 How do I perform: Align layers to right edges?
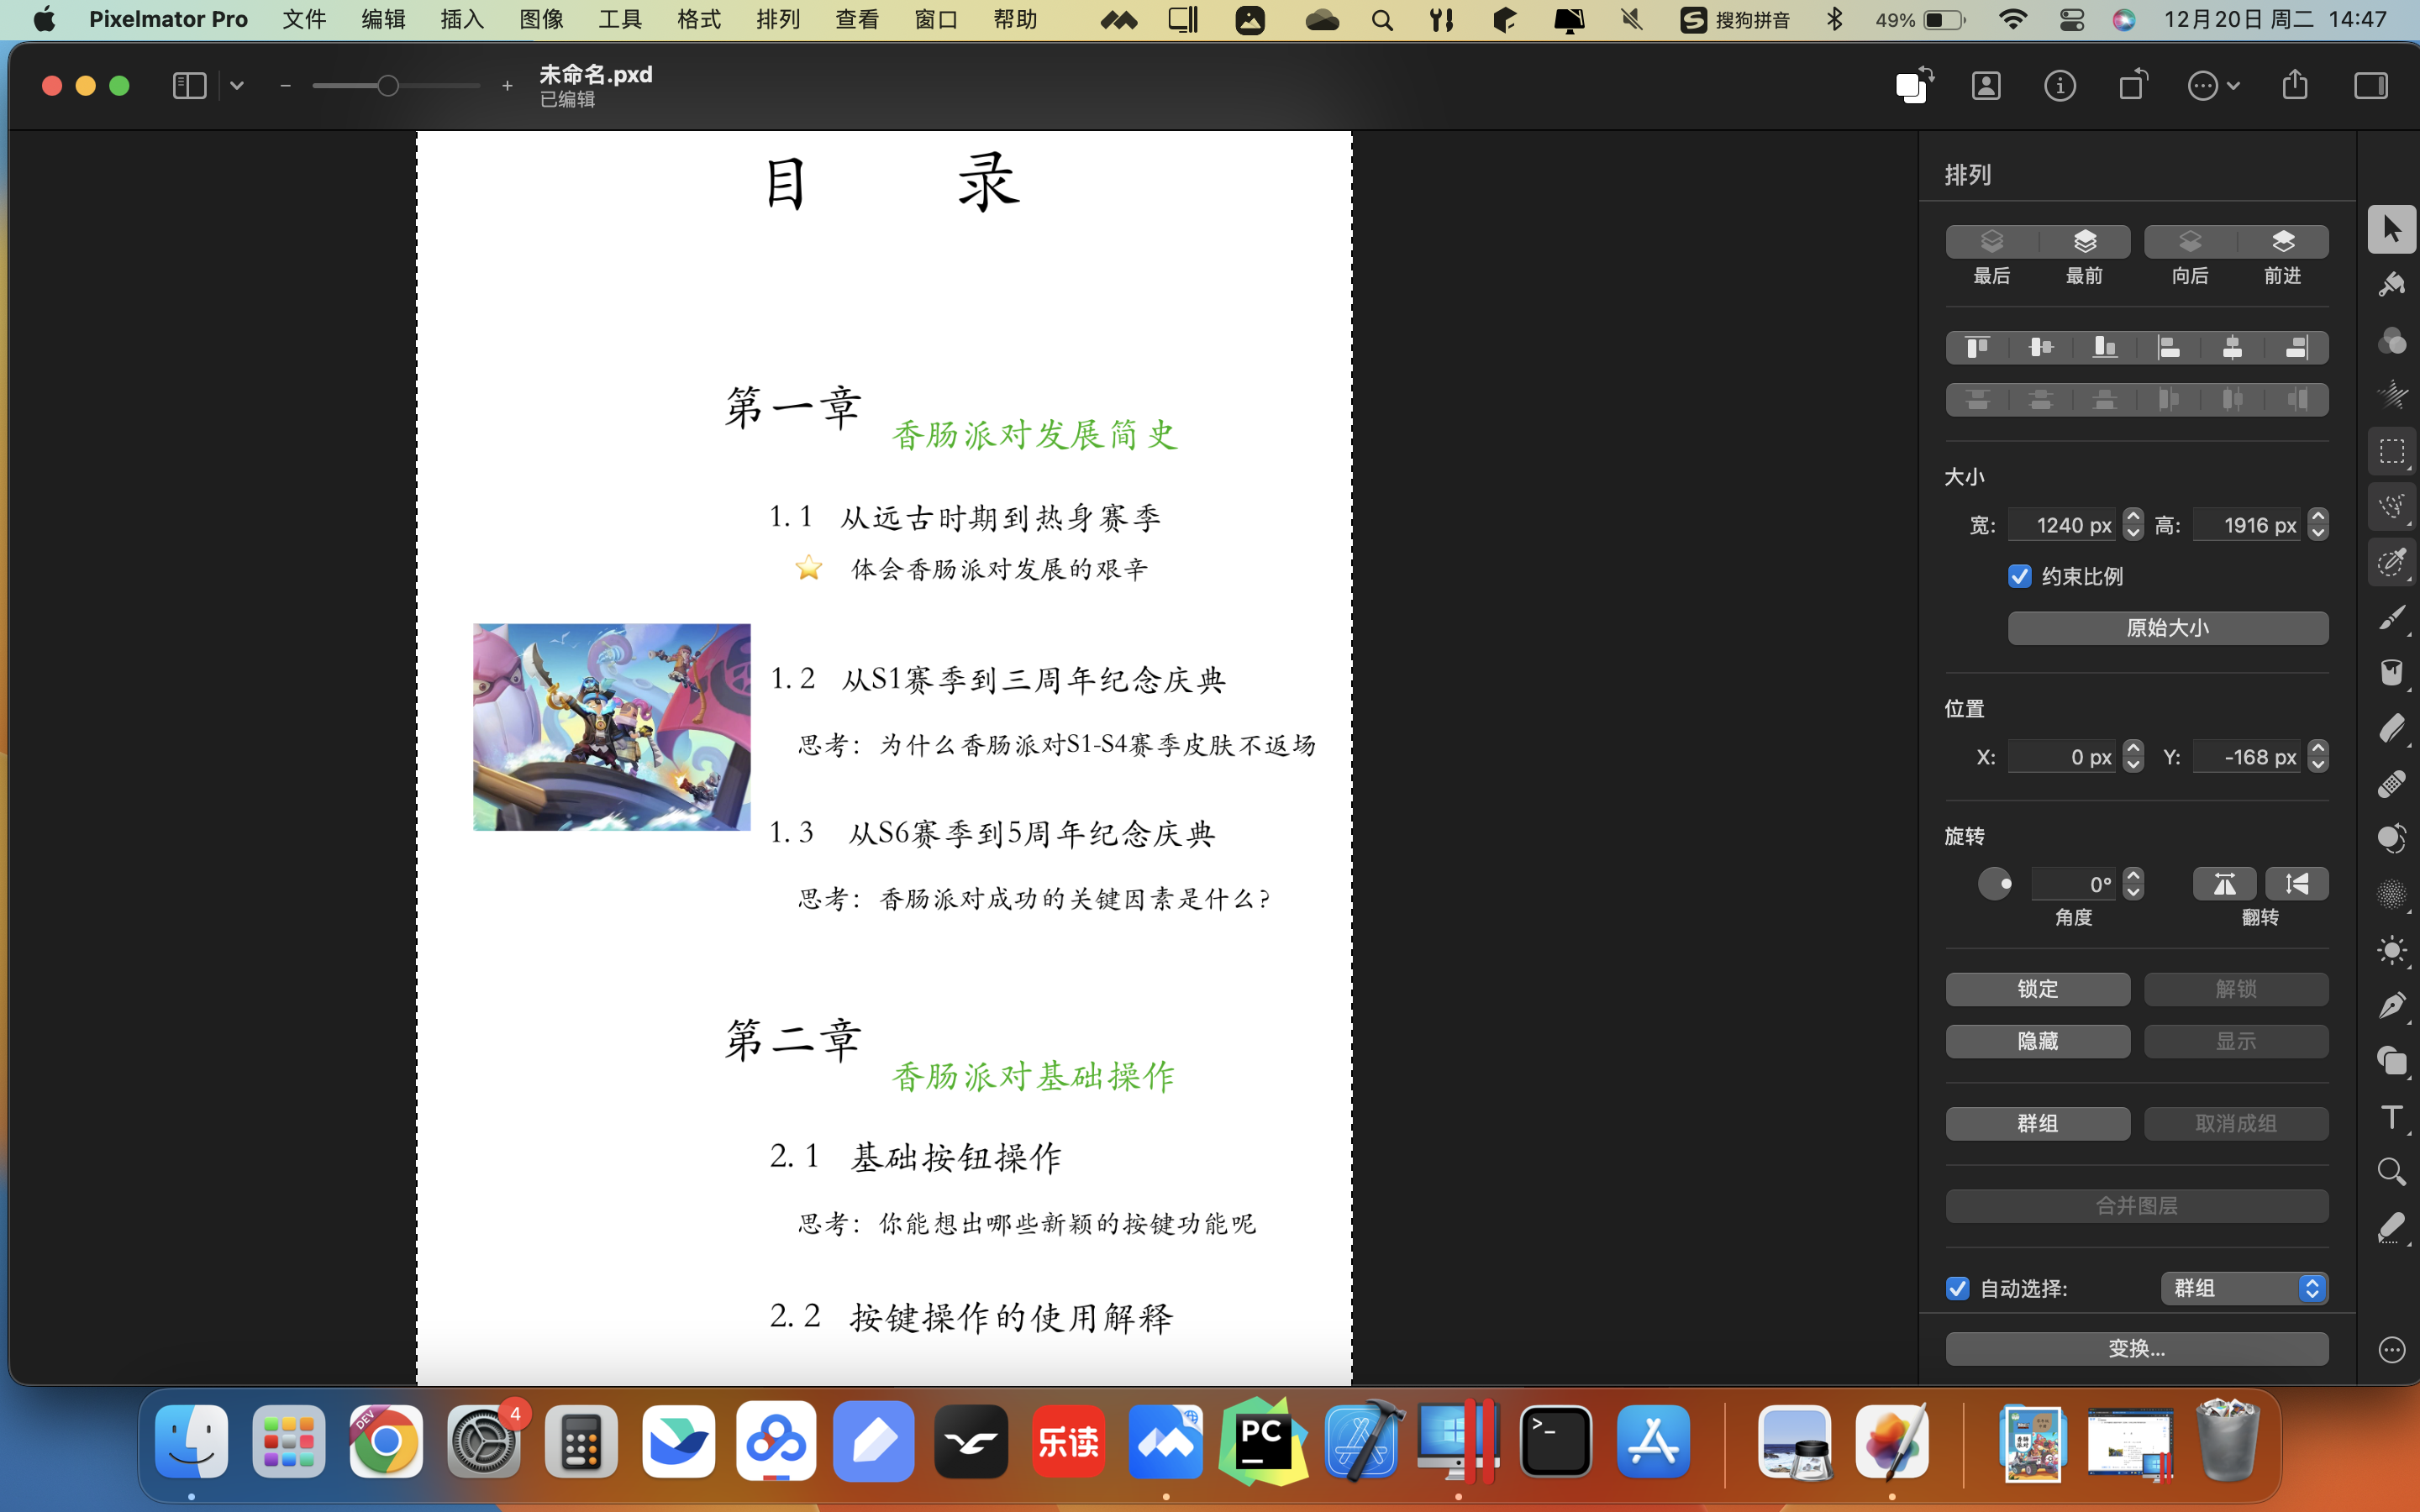pyautogui.click(x=2297, y=348)
